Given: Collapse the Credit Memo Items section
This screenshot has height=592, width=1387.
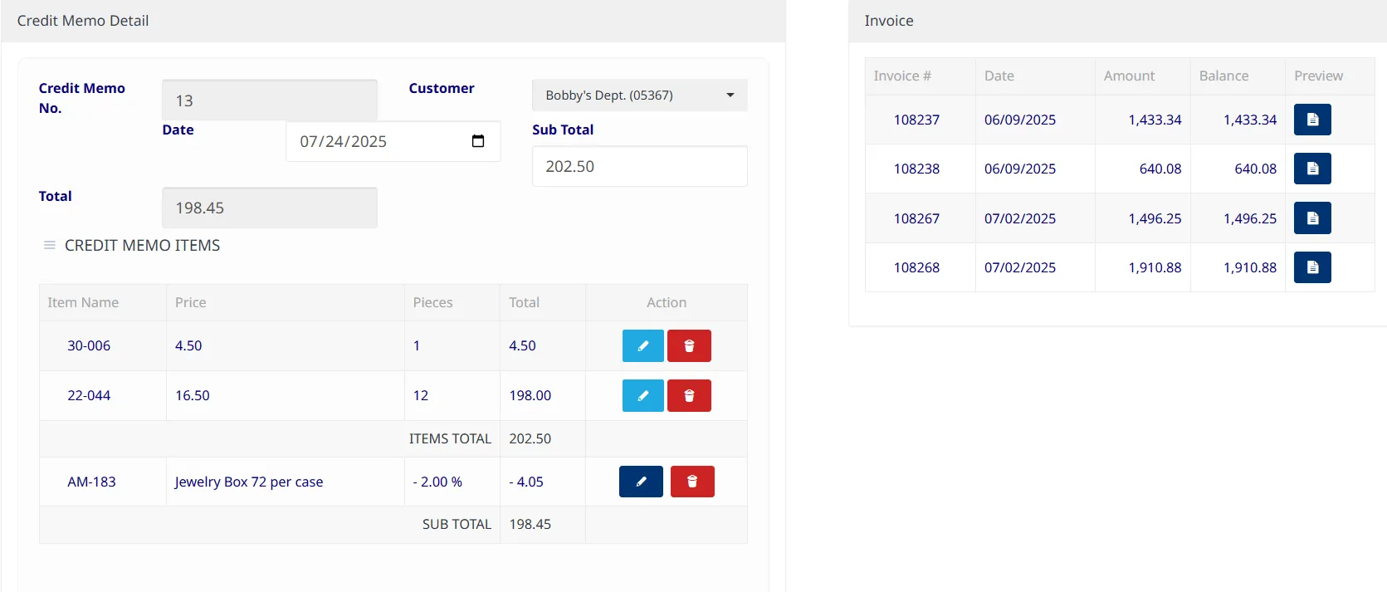Looking at the screenshot, I should [x=50, y=246].
